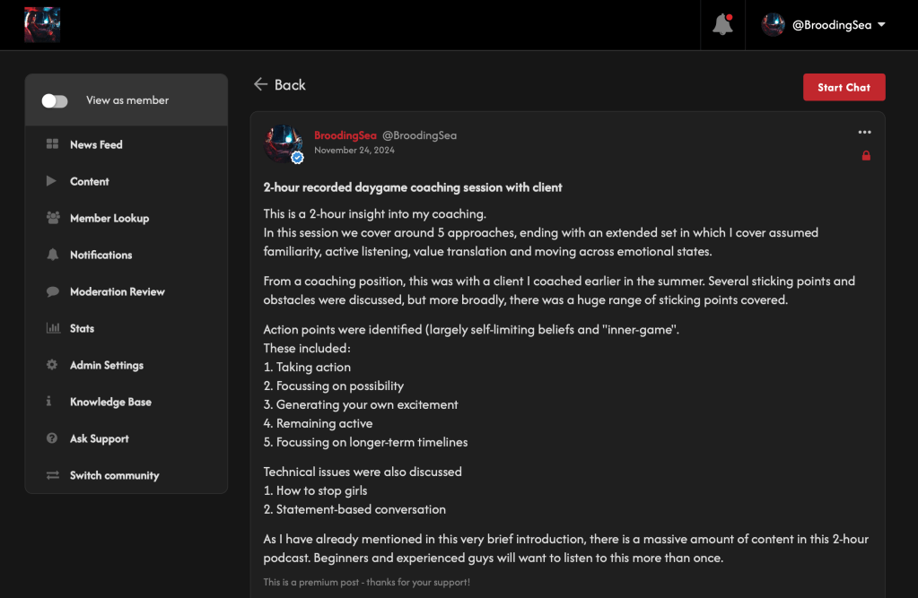The width and height of the screenshot is (918, 598).
Task: Open News Feed from sidebar
Action: 96,144
